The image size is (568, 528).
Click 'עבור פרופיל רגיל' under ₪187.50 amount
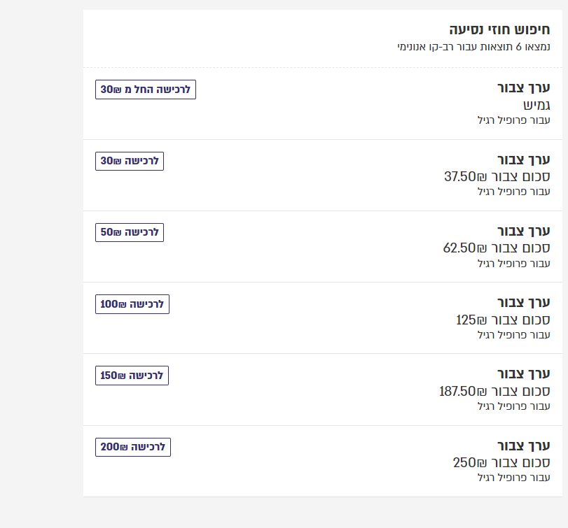[x=513, y=406]
